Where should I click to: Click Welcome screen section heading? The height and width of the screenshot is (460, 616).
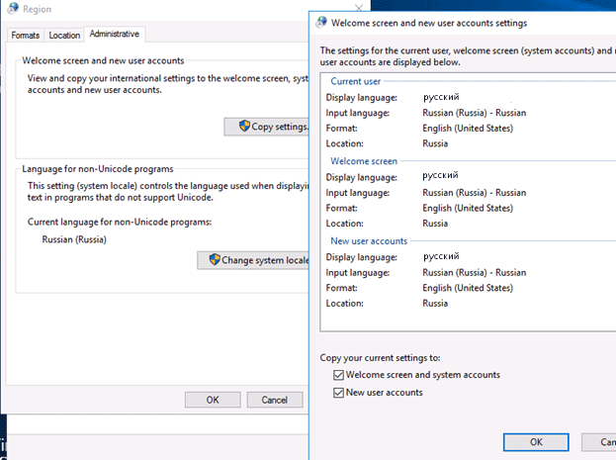coord(364,161)
